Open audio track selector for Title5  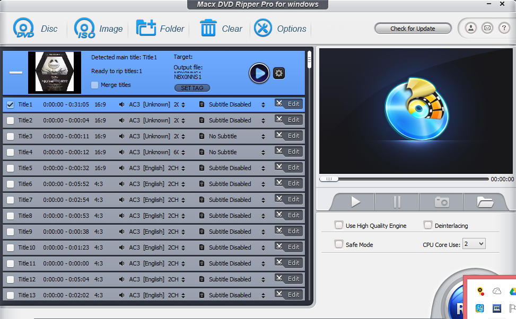(x=183, y=168)
